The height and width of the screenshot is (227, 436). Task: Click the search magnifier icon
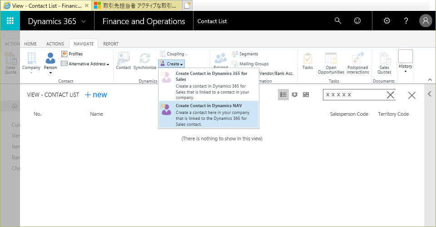[337, 20]
